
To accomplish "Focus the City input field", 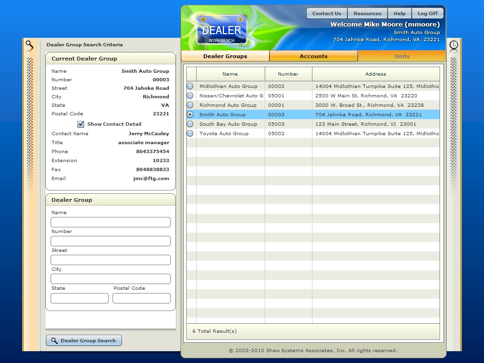I will point(111,279).
